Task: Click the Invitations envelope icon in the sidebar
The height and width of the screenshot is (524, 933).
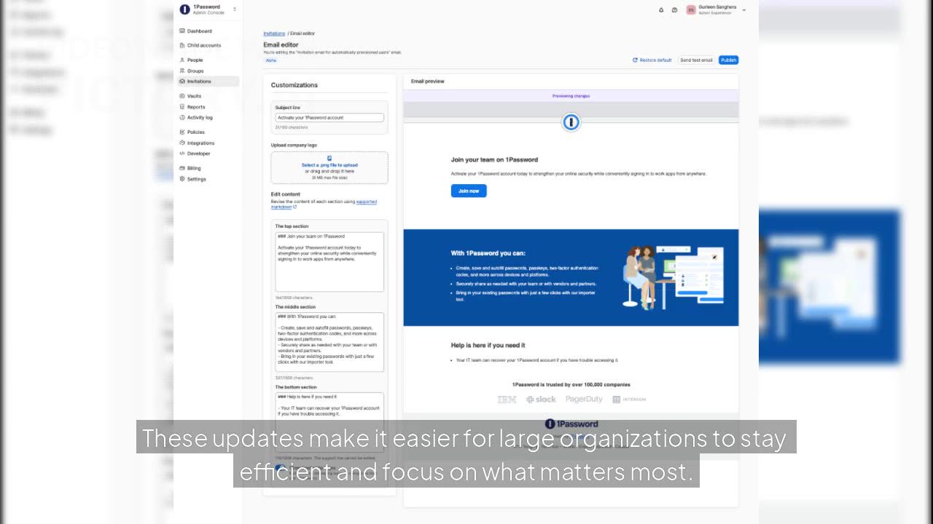Action: point(182,82)
